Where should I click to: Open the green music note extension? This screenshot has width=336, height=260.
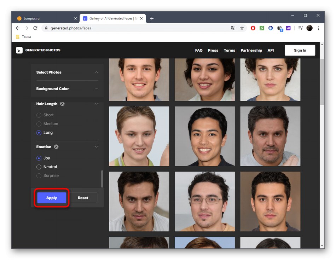point(262,28)
